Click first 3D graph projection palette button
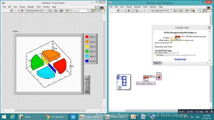 click(x=87, y=79)
